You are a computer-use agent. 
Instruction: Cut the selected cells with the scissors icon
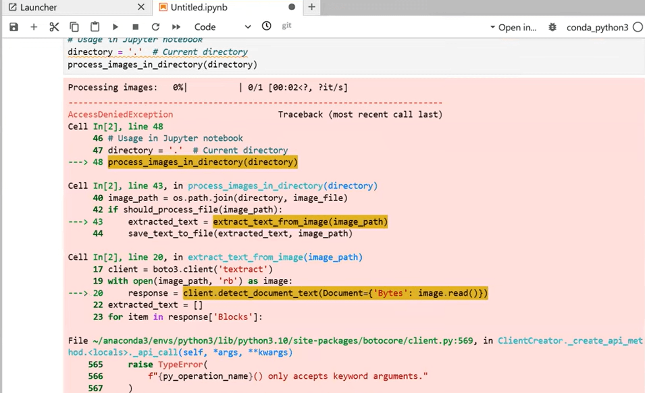point(54,27)
